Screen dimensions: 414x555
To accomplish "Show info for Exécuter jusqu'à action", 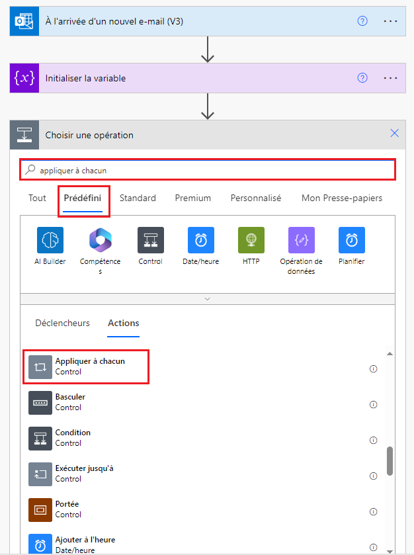I will click(373, 476).
